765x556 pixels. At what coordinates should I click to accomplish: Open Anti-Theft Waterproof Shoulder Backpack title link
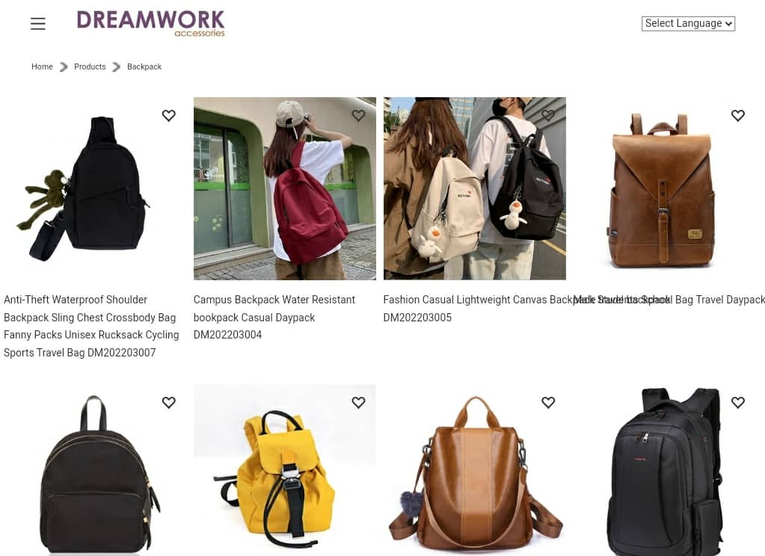92,326
